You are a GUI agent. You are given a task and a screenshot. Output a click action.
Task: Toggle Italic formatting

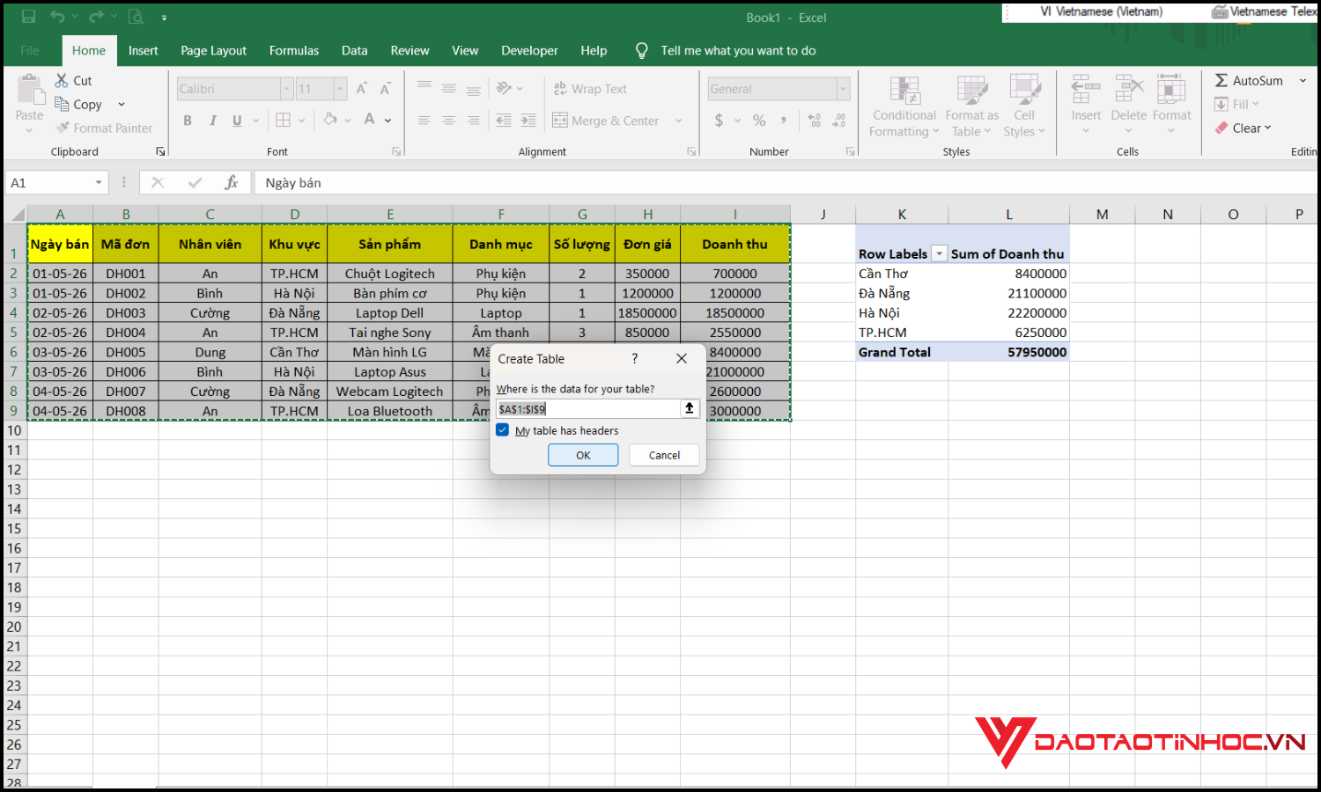coord(212,121)
